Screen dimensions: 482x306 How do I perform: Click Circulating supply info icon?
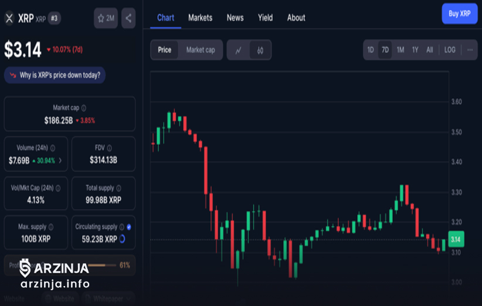click(122, 227)
